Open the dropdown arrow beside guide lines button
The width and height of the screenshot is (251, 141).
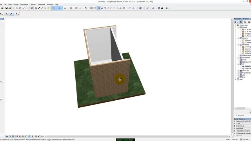pyautogui.click(x=56, y=8)
